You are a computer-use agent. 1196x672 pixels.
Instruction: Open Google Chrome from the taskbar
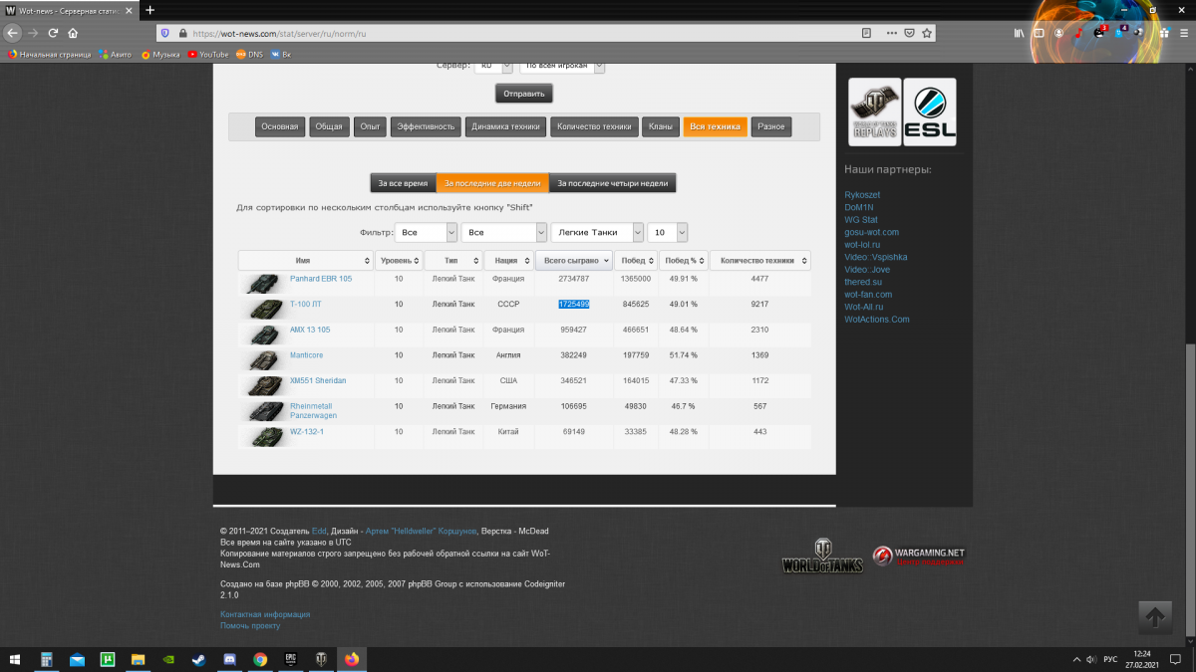point(260,659)
